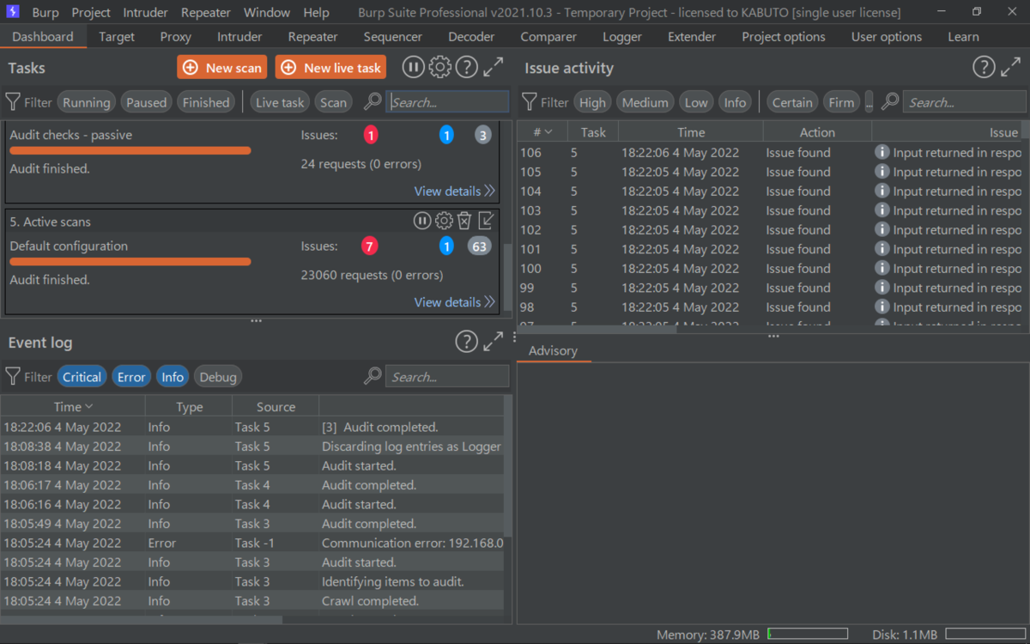Sort issues by the # column header
1030x644 pixels.
click(x=542, y=132)
